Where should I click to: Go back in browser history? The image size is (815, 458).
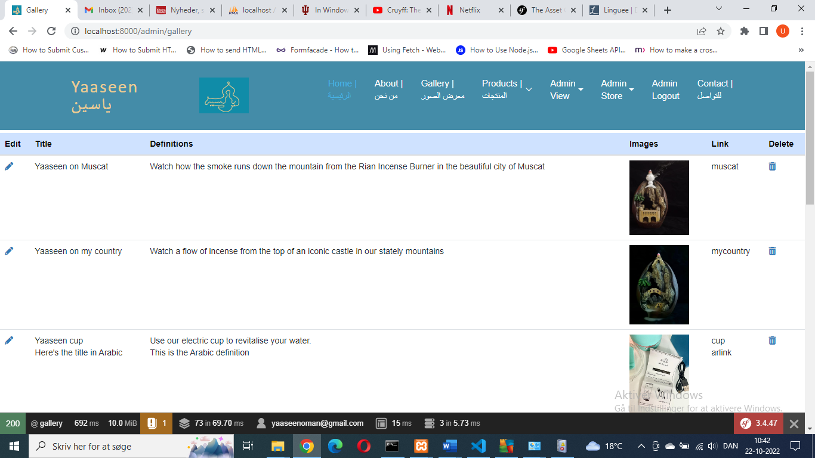pyautogui.click(x=13, y=31)
